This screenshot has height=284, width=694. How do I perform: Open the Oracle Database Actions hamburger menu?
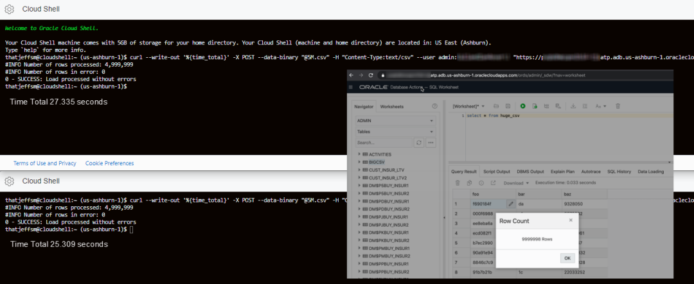point(351,87)
